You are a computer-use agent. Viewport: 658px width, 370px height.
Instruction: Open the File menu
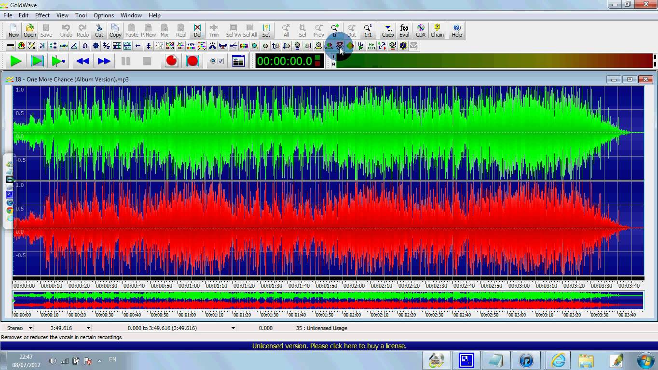(x=8, y=15)
